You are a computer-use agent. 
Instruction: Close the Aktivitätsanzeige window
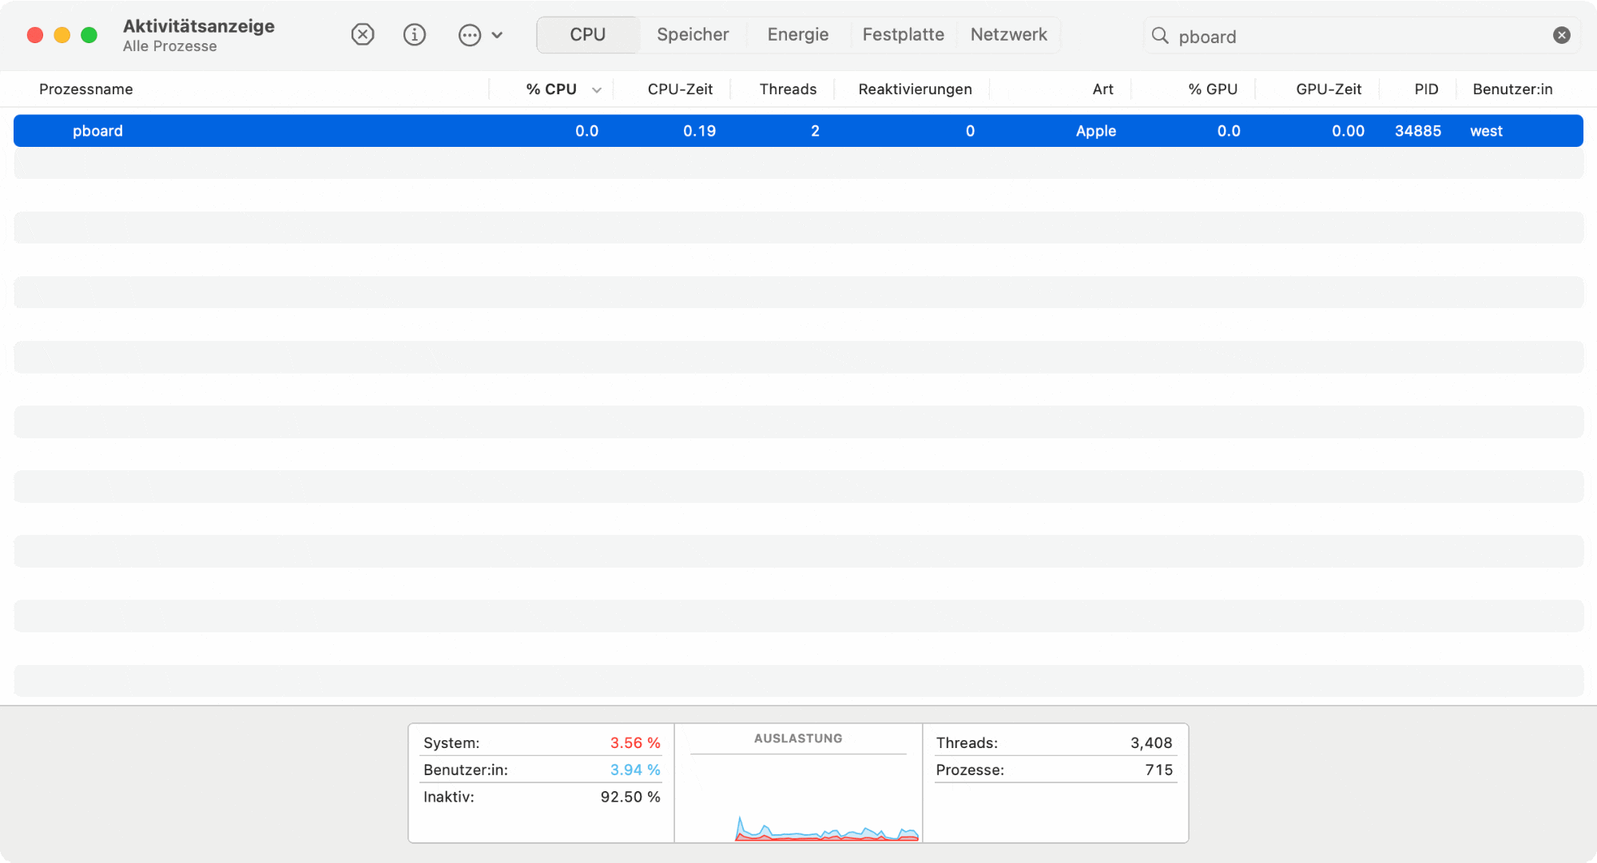click(35, 35)
